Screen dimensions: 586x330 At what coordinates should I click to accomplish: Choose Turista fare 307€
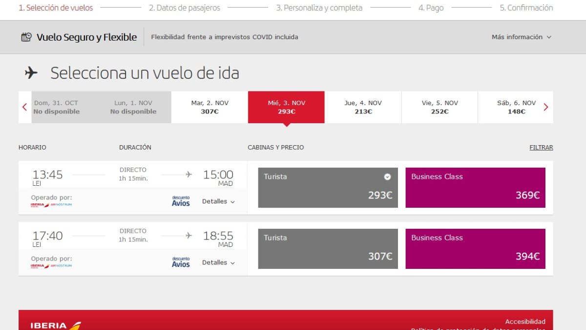pos(328,249)
